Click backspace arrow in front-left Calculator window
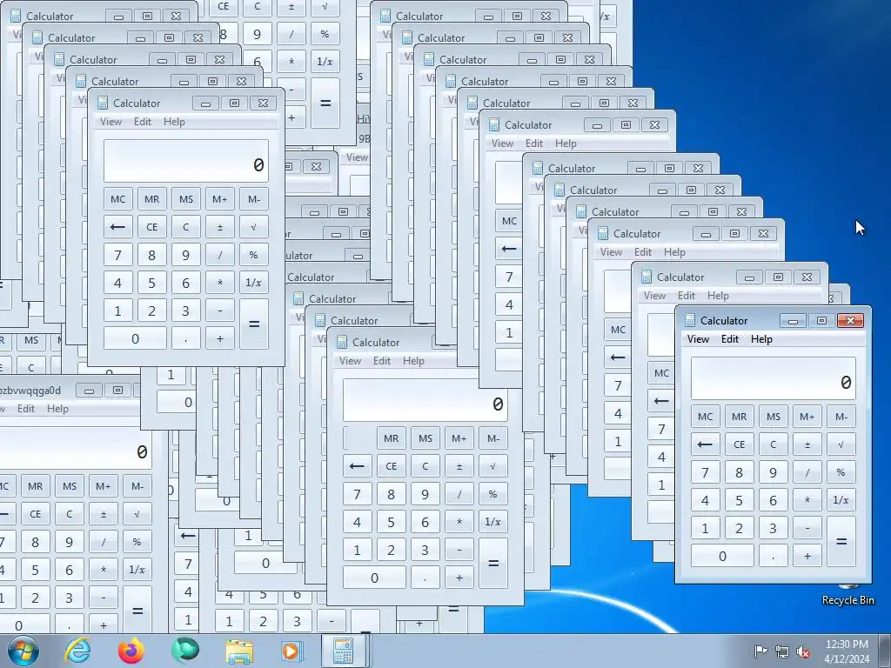 click(x=117, y=227)
